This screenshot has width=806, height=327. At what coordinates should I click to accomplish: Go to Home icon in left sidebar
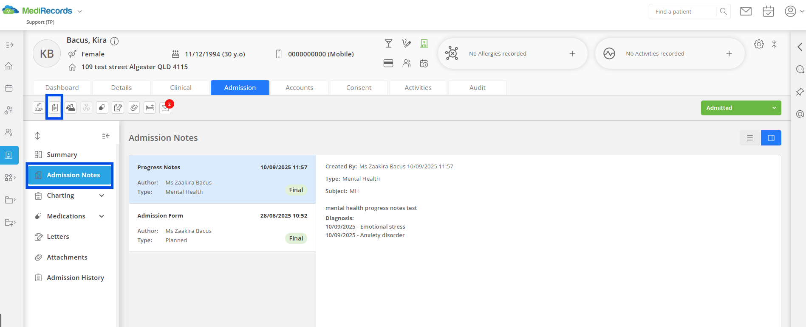click(x=8, y=66)
